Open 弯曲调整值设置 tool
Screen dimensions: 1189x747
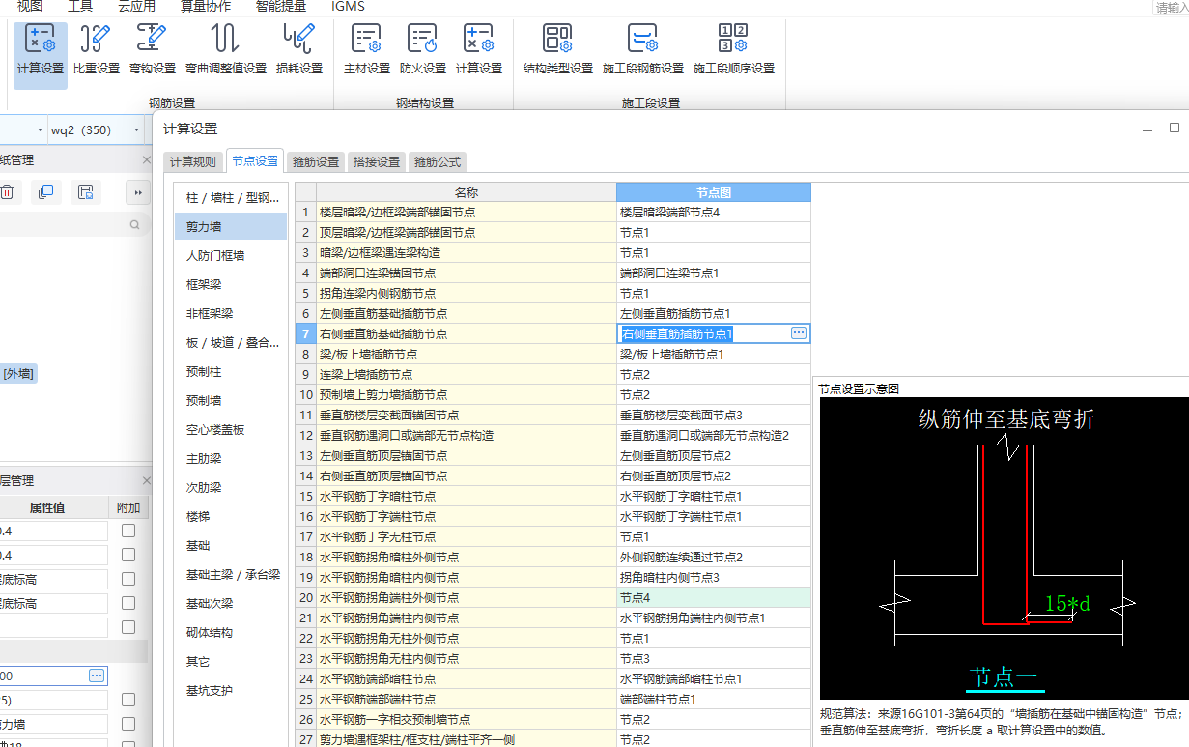tap(226, 50)
